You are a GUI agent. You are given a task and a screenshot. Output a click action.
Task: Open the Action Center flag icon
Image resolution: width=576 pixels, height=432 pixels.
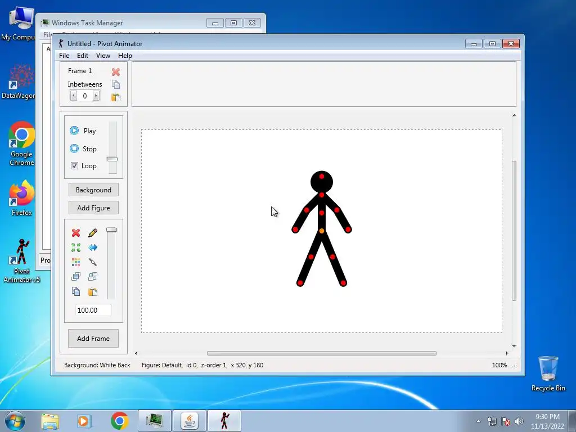pyautogui.click(x=506, y=421)
